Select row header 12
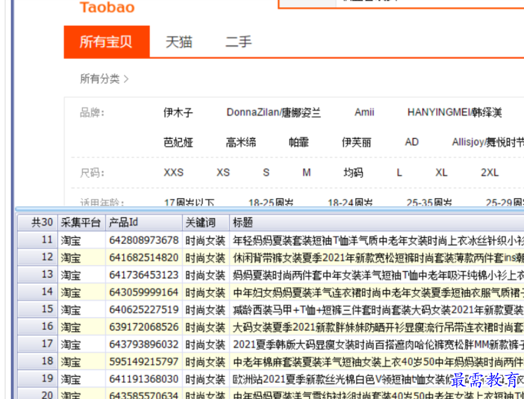Image resolution: width=524 pixels, height=399 pixels. [x=37, y=257]
